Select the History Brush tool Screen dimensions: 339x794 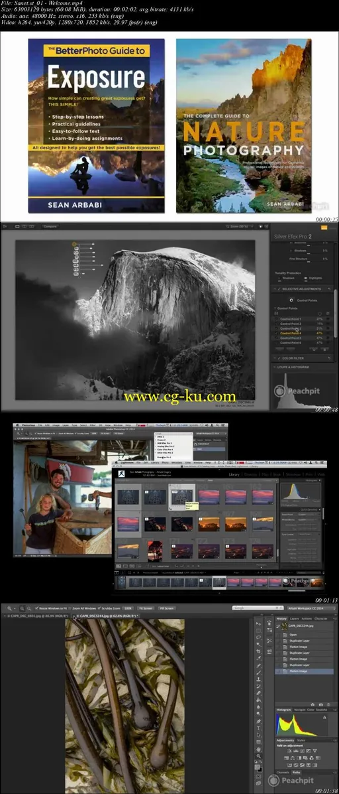point(258,686)
